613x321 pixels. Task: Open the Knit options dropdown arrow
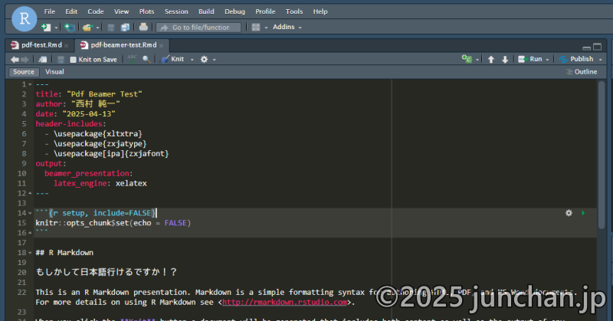[x=192, y=60]
